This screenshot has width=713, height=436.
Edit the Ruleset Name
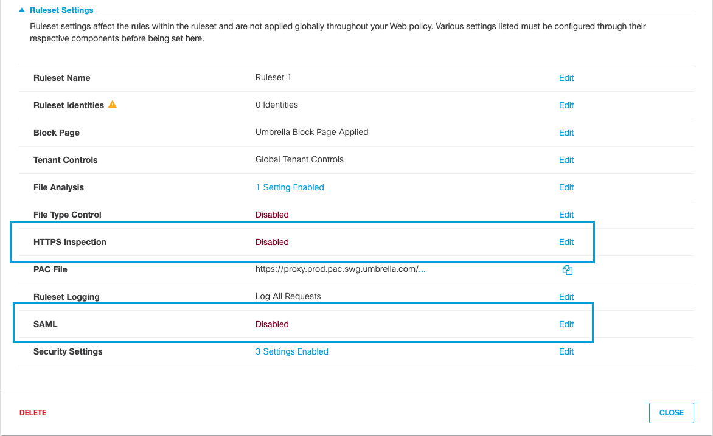coord(566,78)
